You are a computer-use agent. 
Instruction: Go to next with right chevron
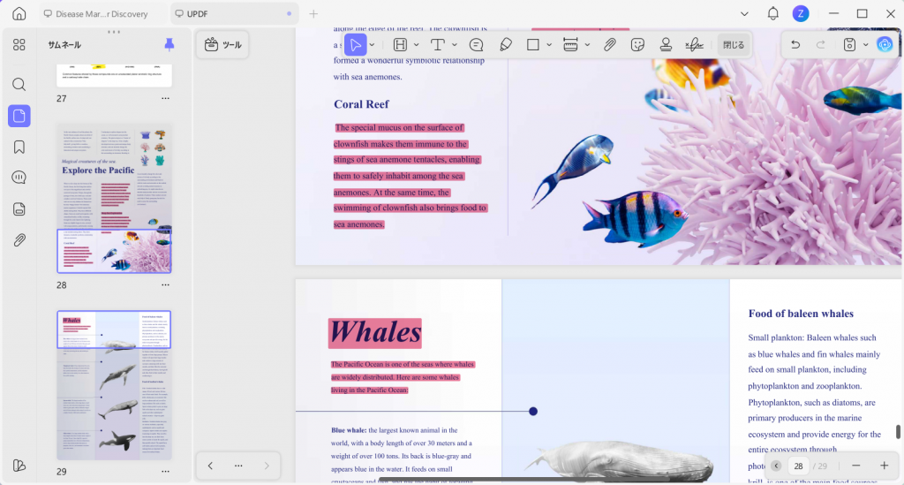(267, 466)
